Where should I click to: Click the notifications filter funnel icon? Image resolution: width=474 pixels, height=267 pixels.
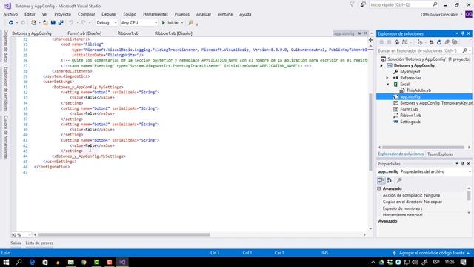(x=352, y=5)
